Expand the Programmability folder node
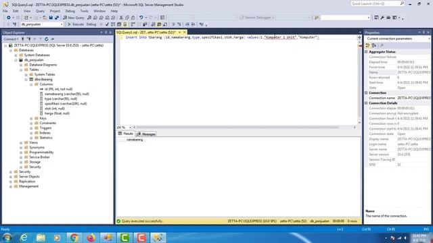Viewport: 433px width, 243px height. point(21,153)
